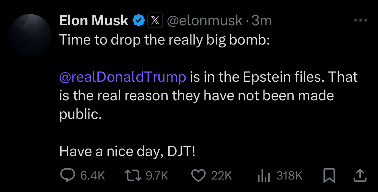
Task: Like the post with the heart icon
Action: pyautogui.click(x=198, y=175)
